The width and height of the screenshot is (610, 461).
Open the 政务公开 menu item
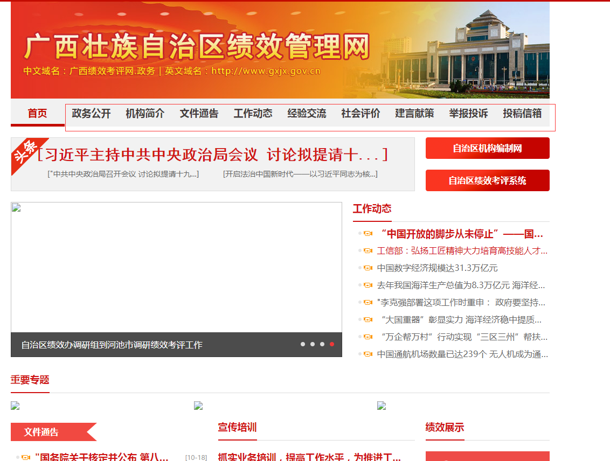tap(92, 113)
